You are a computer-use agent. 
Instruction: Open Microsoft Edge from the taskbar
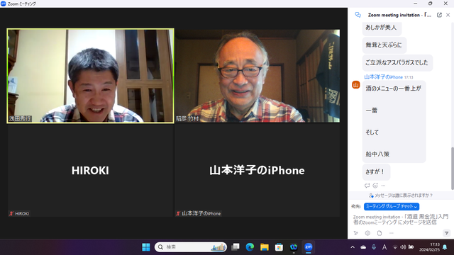click(x=250, y=247)
